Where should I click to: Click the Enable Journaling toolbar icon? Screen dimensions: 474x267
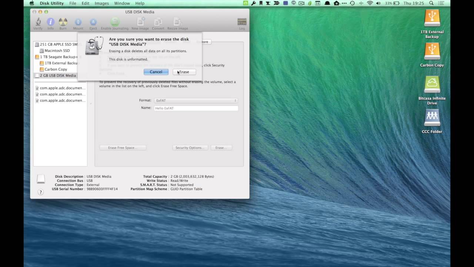(x=115, y=22)
